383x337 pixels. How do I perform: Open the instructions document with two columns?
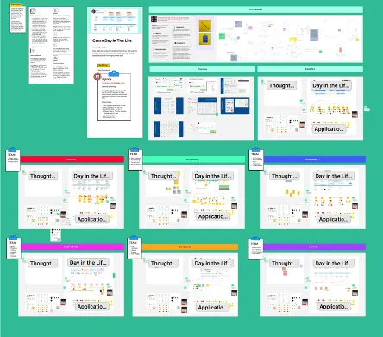point(52,46)
